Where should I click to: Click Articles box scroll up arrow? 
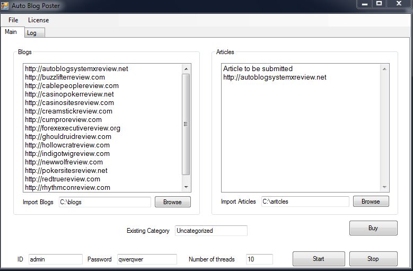(384, 69)
